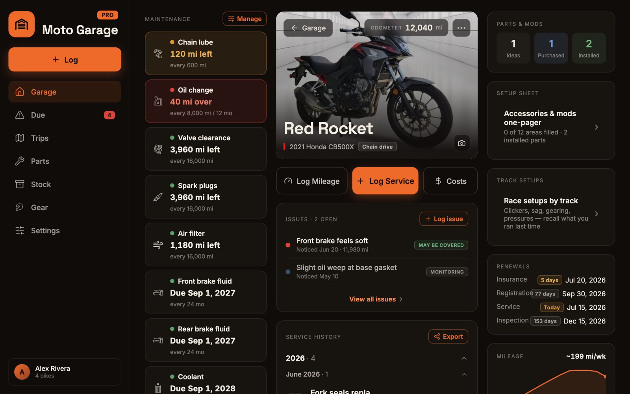Open the Chain lube 120 mi left card
The width and height of the screenshot is (630, 394).
206,53
